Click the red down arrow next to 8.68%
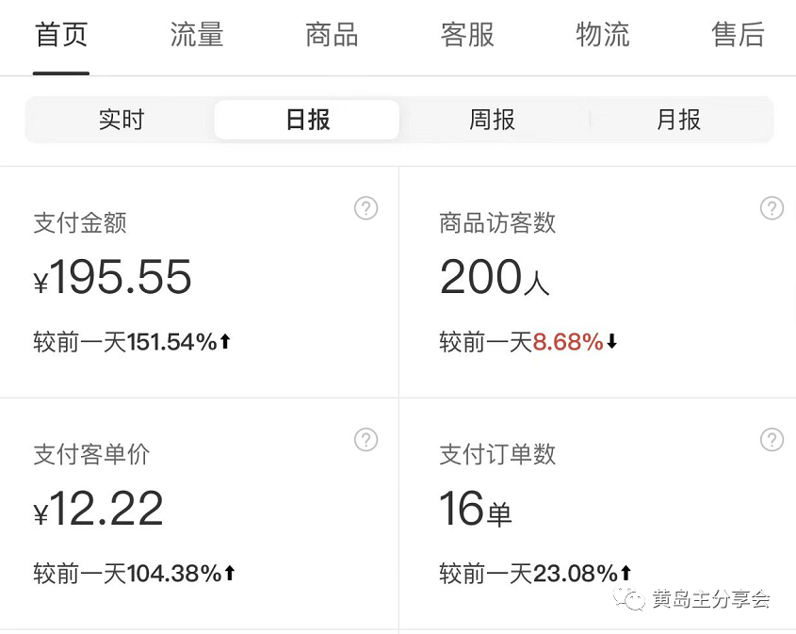 (612, 342)
